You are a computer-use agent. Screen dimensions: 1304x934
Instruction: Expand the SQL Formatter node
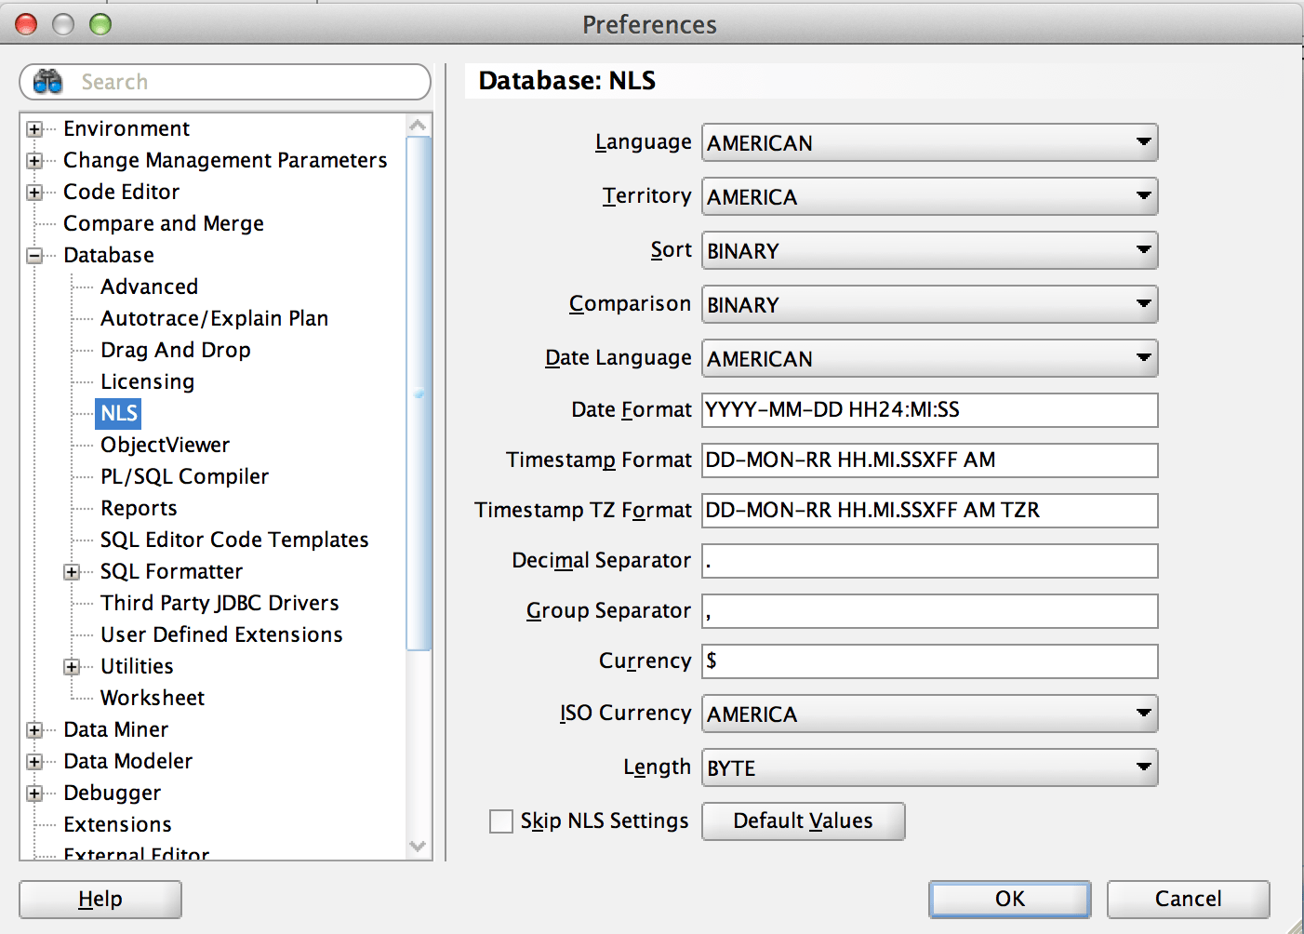pyautogui.click(x=73, y=571)
